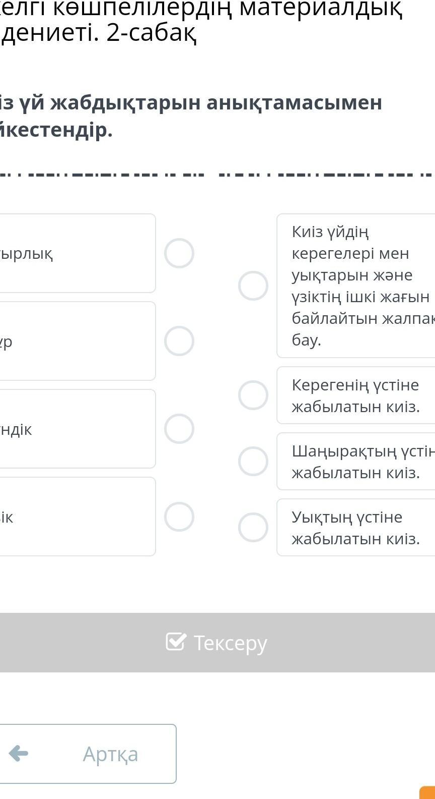The height and width of the screenshot is (799, 435).
Task: Select the radio circle beside the 'ырлық' term
Action: [x=179, y=253]
